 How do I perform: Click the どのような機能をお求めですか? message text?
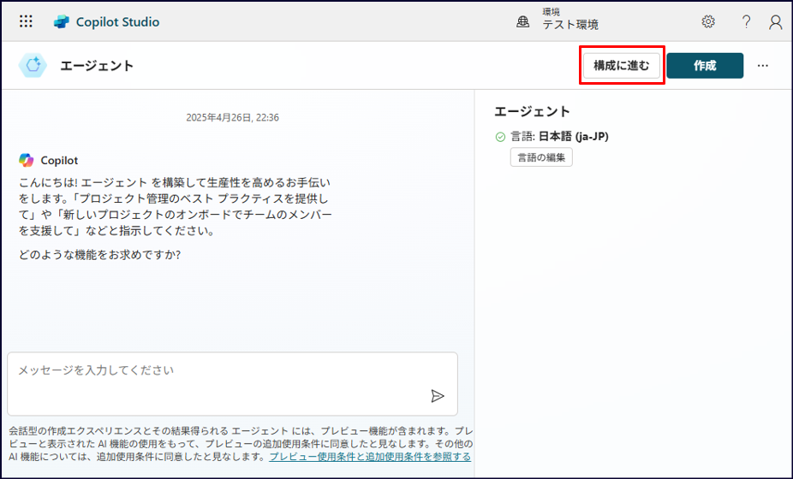click(99, 255)
